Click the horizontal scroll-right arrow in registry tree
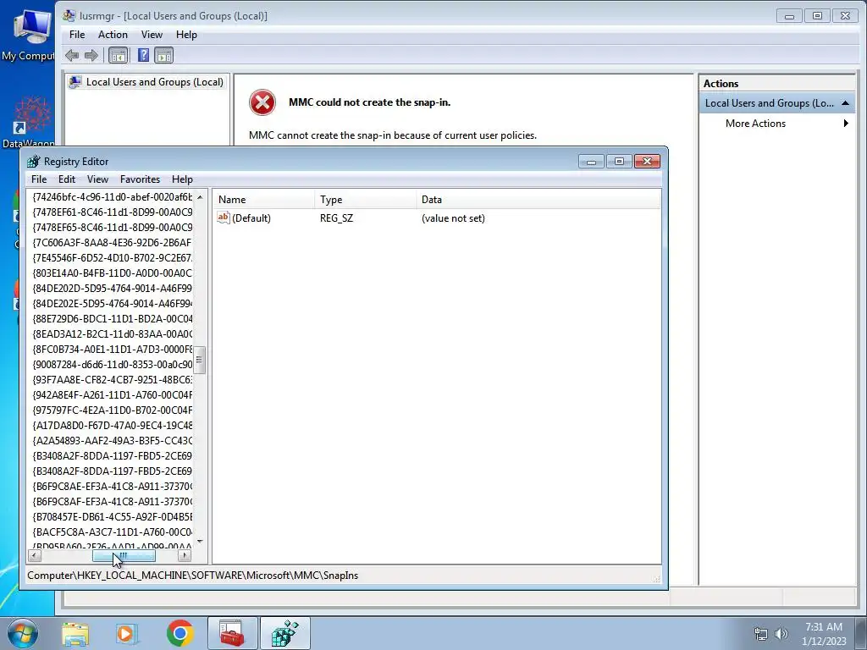The height and width of the screenshot is (650, 867). click(185, 555)
